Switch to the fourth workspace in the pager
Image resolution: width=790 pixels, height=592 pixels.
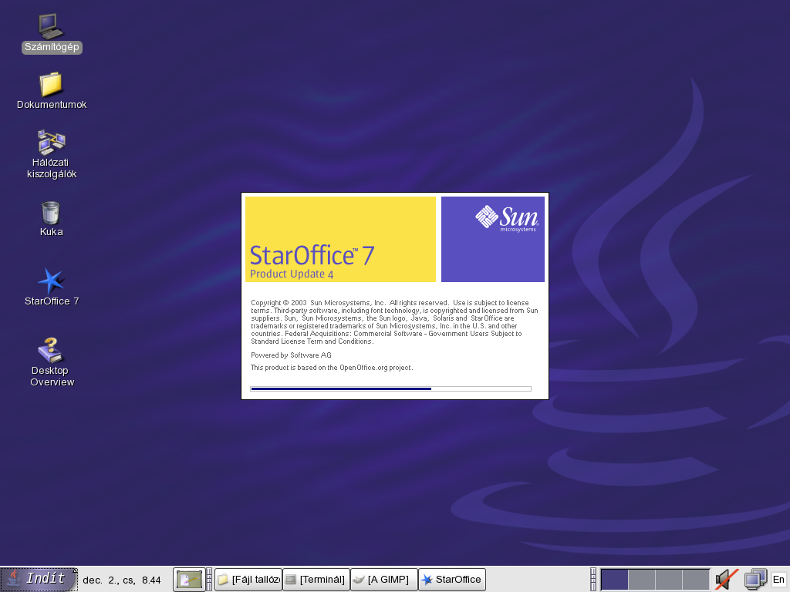pos(696,580)
